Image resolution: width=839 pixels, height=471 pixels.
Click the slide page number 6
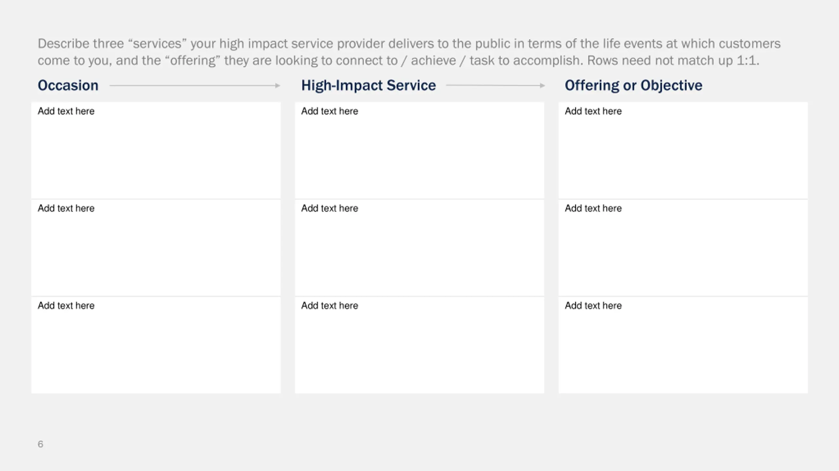40,444
